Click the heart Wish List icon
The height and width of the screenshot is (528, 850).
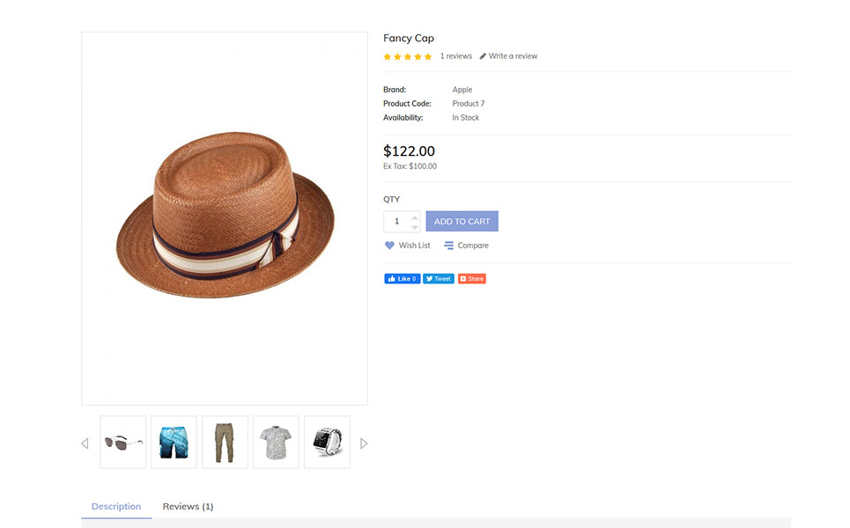tap(389, 246)
